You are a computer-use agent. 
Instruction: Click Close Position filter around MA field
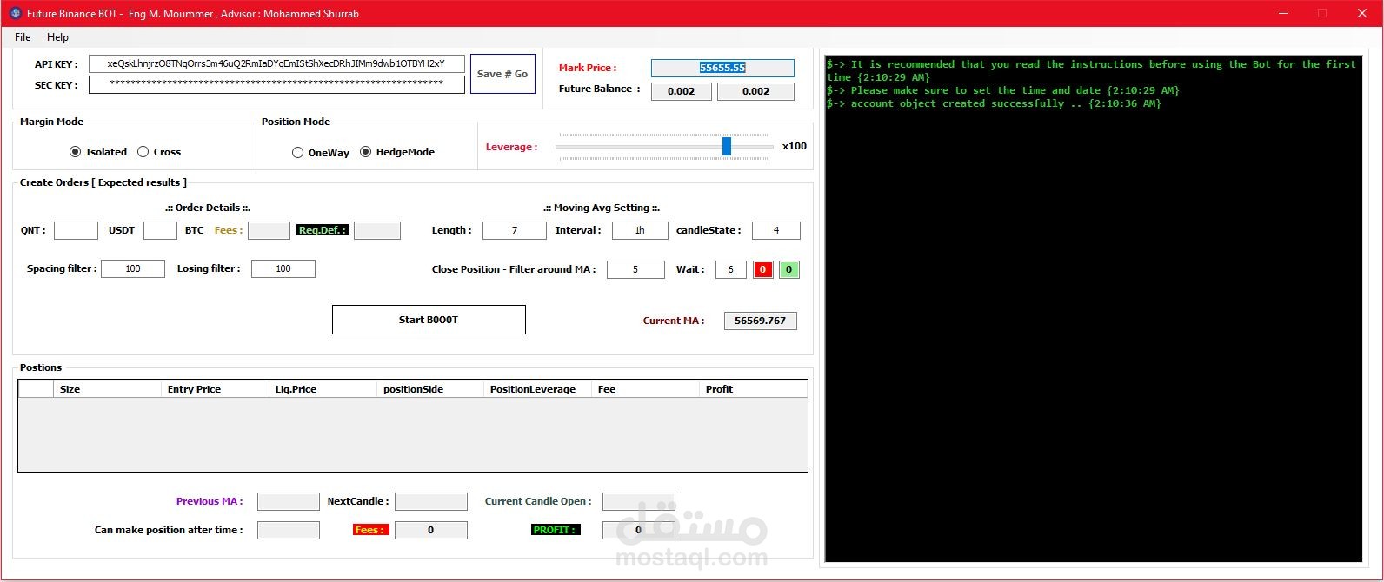tap(635, 269)
